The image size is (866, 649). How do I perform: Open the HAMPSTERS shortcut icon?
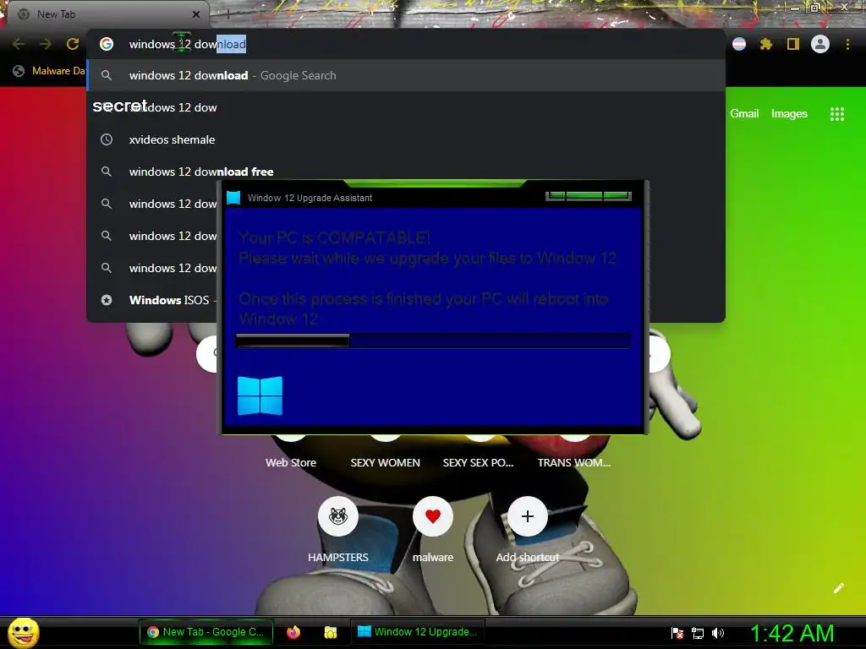point(338,516)
